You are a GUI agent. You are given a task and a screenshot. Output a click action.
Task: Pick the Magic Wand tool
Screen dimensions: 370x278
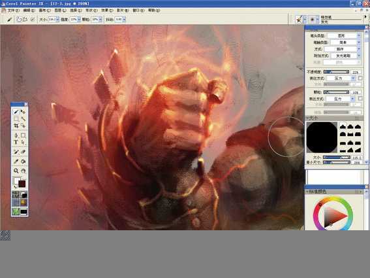tap(23, 119)
